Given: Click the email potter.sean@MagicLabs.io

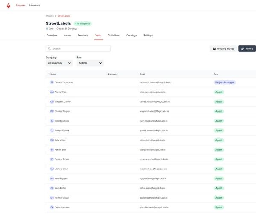Looking at the screenshot, I should 152,188.
